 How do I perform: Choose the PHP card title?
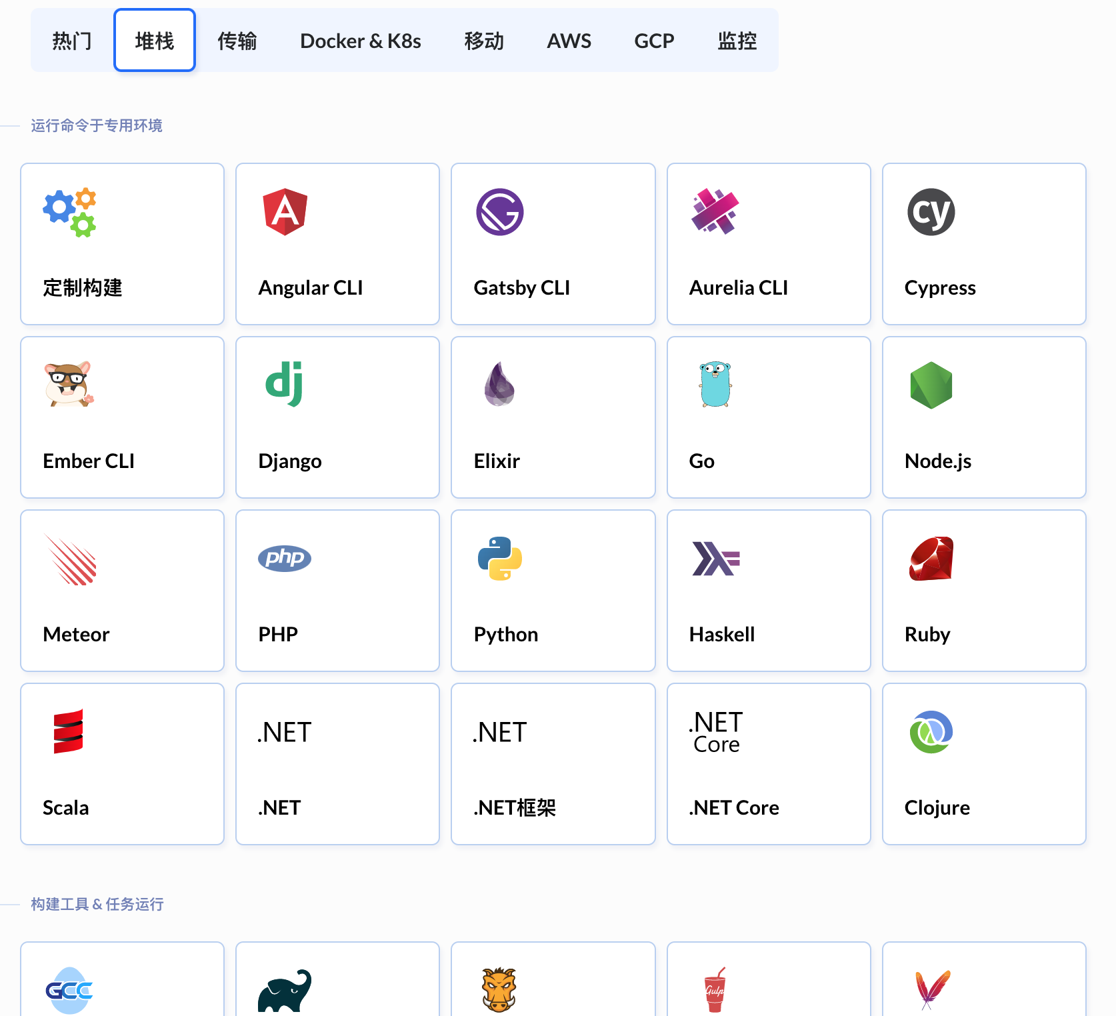point(278,634)
